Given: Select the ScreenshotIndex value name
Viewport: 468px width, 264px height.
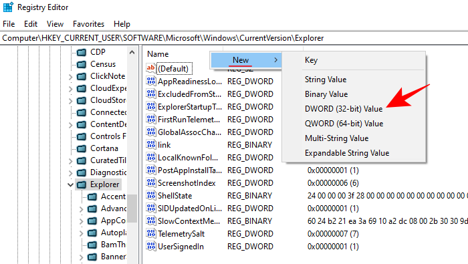Looking at the screenshot, I should 187,183.
